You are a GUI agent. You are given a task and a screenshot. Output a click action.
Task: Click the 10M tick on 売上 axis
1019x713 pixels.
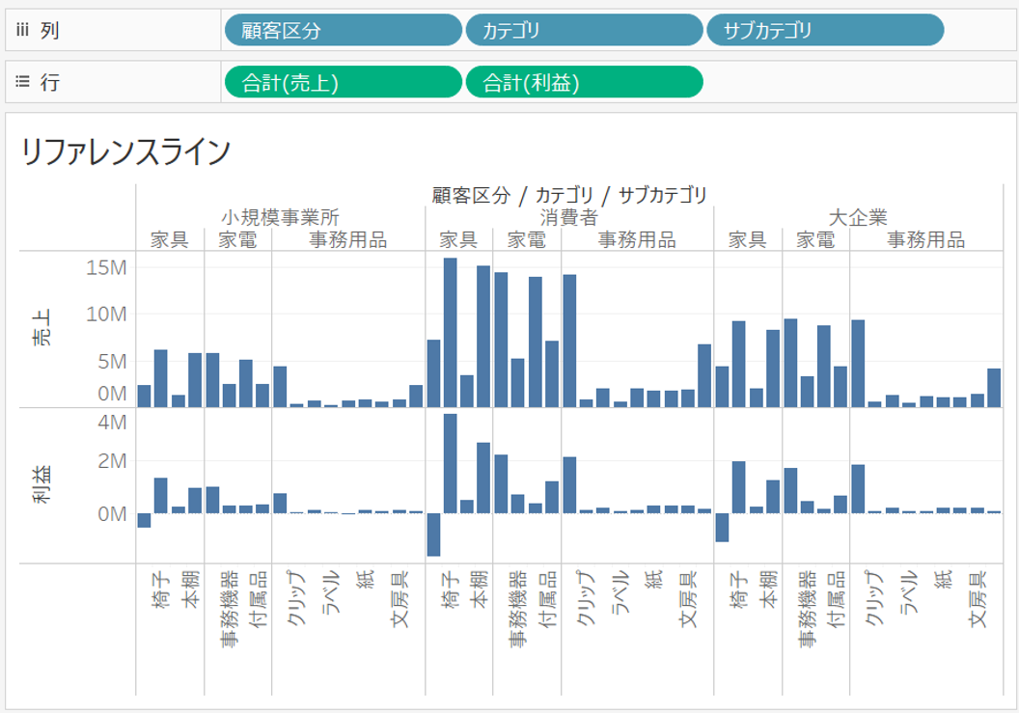(x=106, y=314)
